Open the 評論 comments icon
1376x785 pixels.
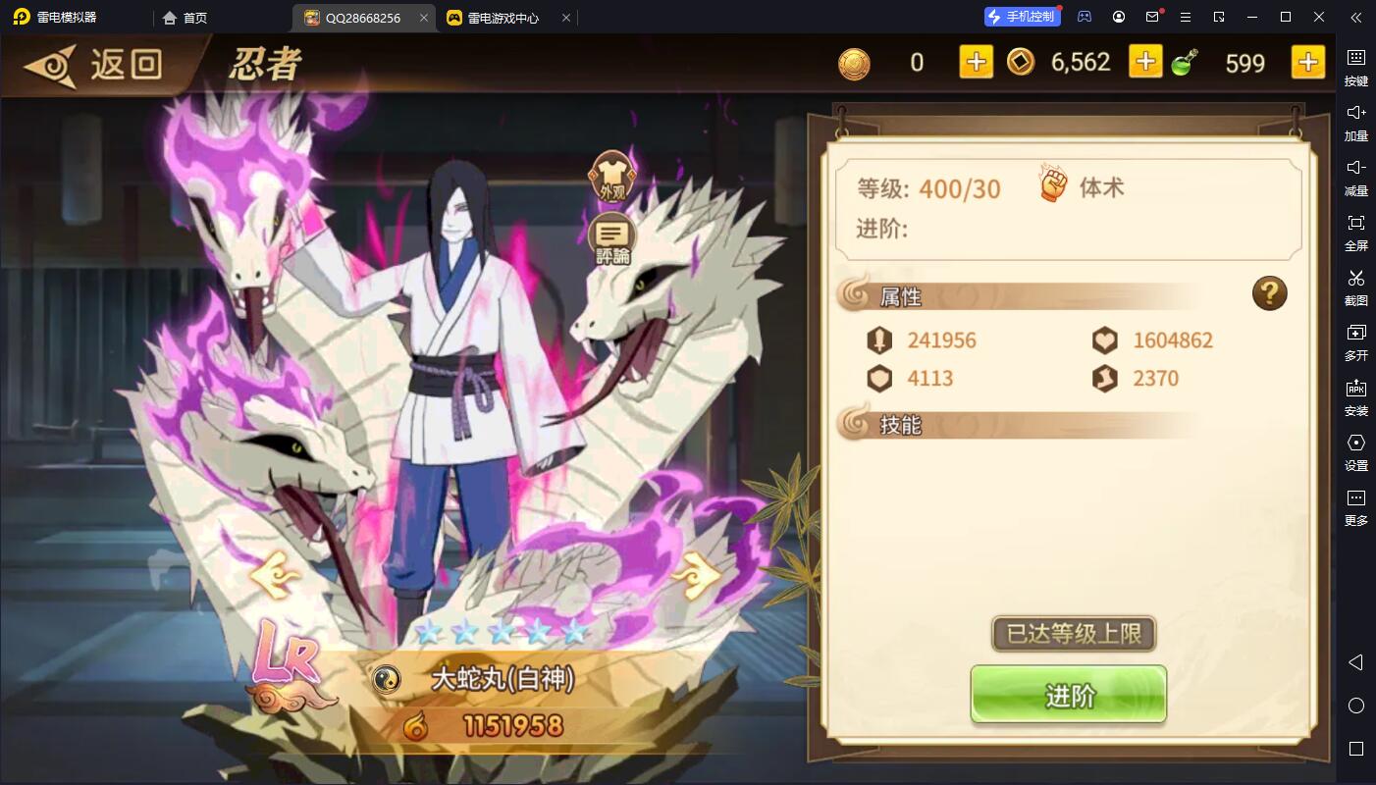coord(612,240)
